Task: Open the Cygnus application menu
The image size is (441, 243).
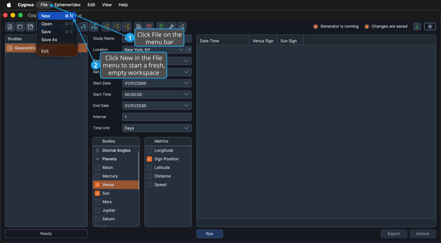Action: tap(26, 5)
